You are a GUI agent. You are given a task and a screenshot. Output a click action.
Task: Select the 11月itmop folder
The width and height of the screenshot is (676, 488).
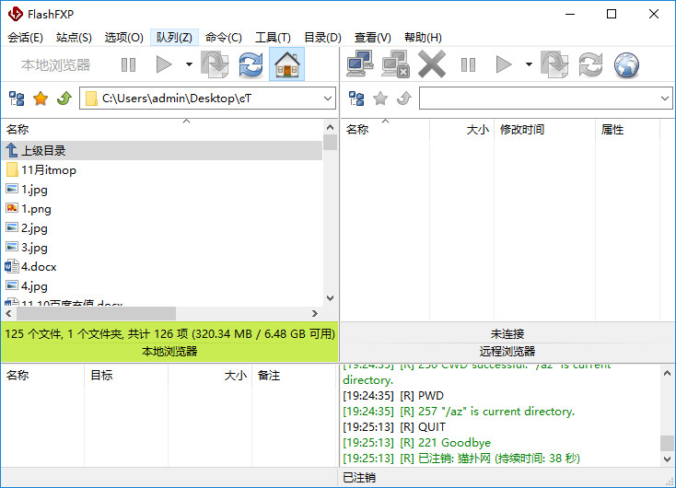point(49,170)
